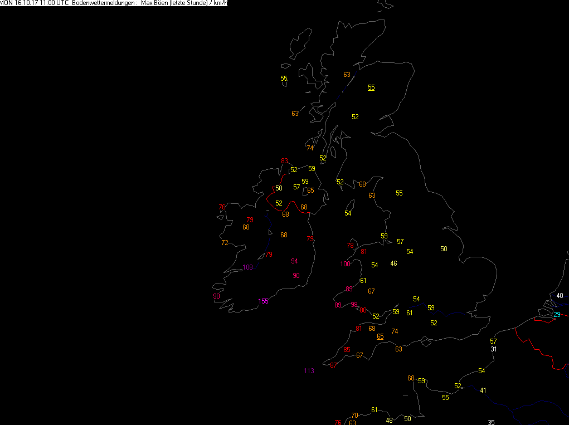Click the yellow 46 reading in central England
Viewport: 569px width, 425px height.
pyautogui.click(x=393, y=263)
